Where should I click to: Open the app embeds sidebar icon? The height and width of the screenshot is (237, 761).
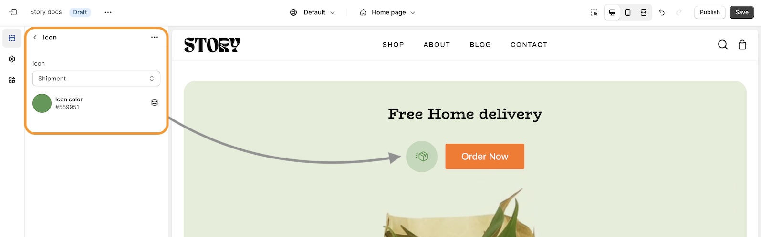[12, 80]
